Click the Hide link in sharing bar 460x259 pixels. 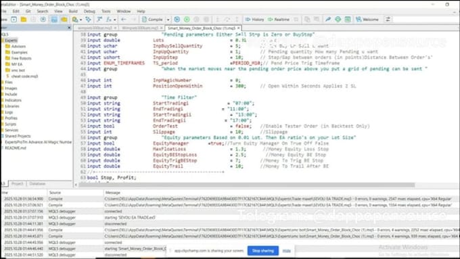click(x=286, y=251)
